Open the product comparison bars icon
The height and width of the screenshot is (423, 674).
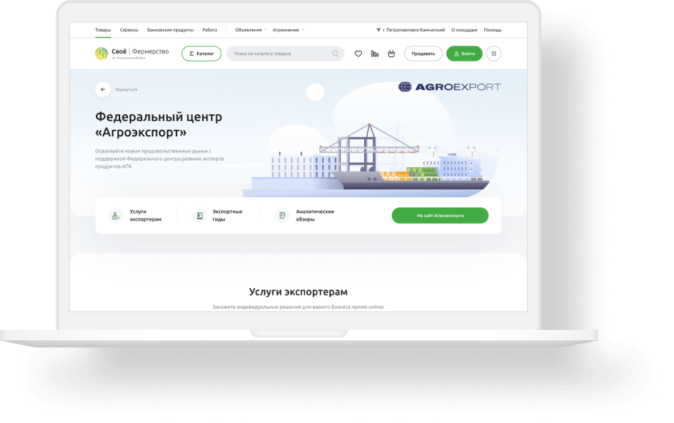tap(375, 54)
